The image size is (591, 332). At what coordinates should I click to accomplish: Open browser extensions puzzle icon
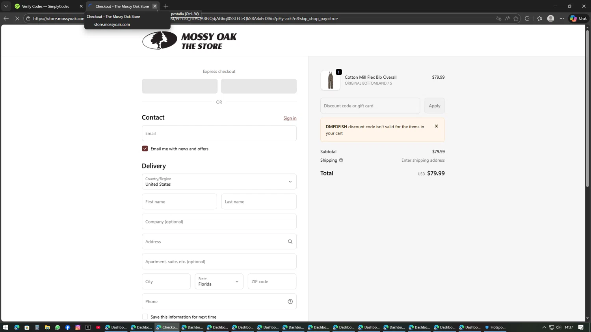point(527,18)
